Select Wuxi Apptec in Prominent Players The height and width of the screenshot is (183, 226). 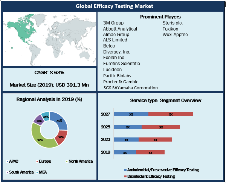coord(175,35)
